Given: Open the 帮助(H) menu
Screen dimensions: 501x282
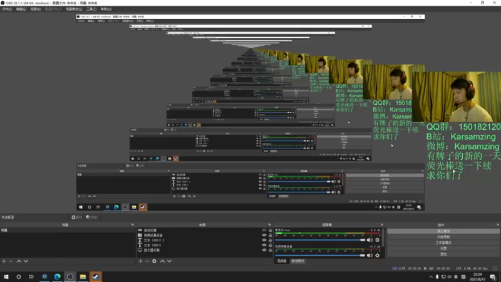Looking at the screenshot, I should 106,9.
